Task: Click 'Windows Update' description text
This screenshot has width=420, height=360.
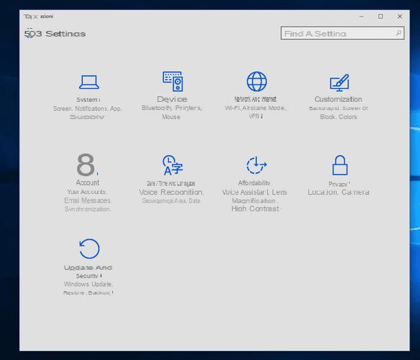Action: [88, 284]
